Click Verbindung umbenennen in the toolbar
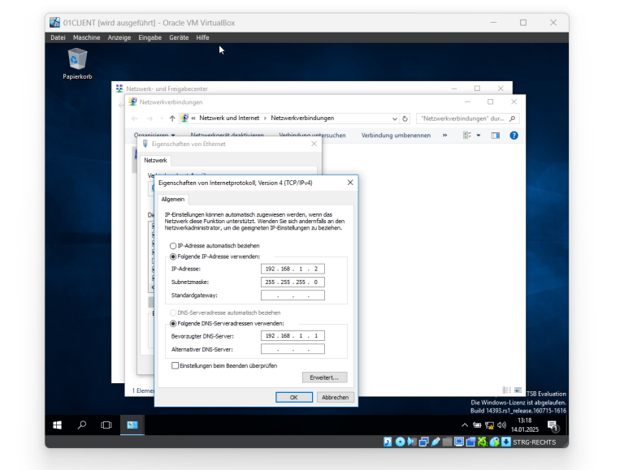Viewport: 624px width, 470px height. pyautogui.click(x=396, y=136)
